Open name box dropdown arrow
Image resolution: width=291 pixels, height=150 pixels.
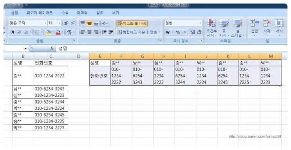[25, 49]
